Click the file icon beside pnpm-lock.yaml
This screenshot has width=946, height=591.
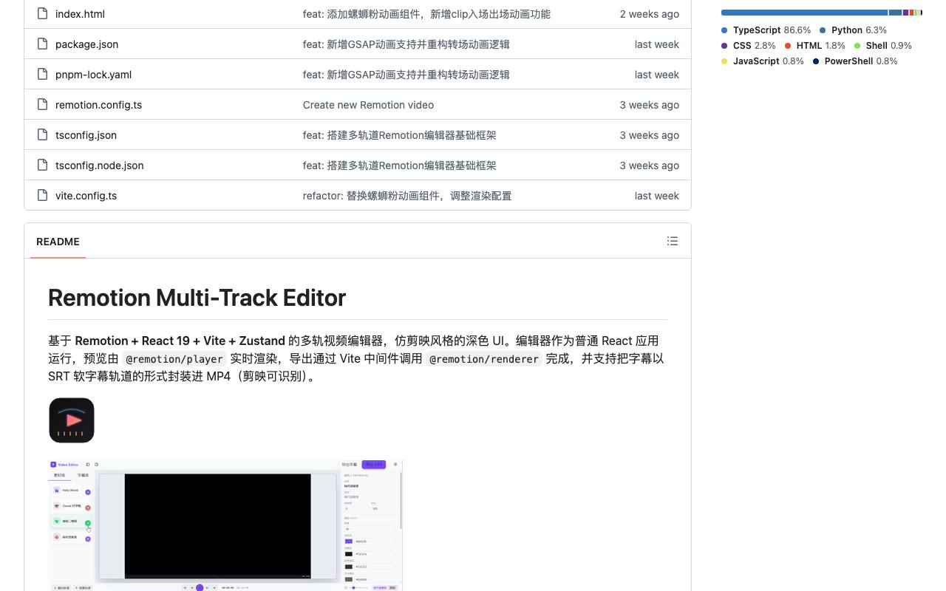pyautogui.click(x=42, y=74)
